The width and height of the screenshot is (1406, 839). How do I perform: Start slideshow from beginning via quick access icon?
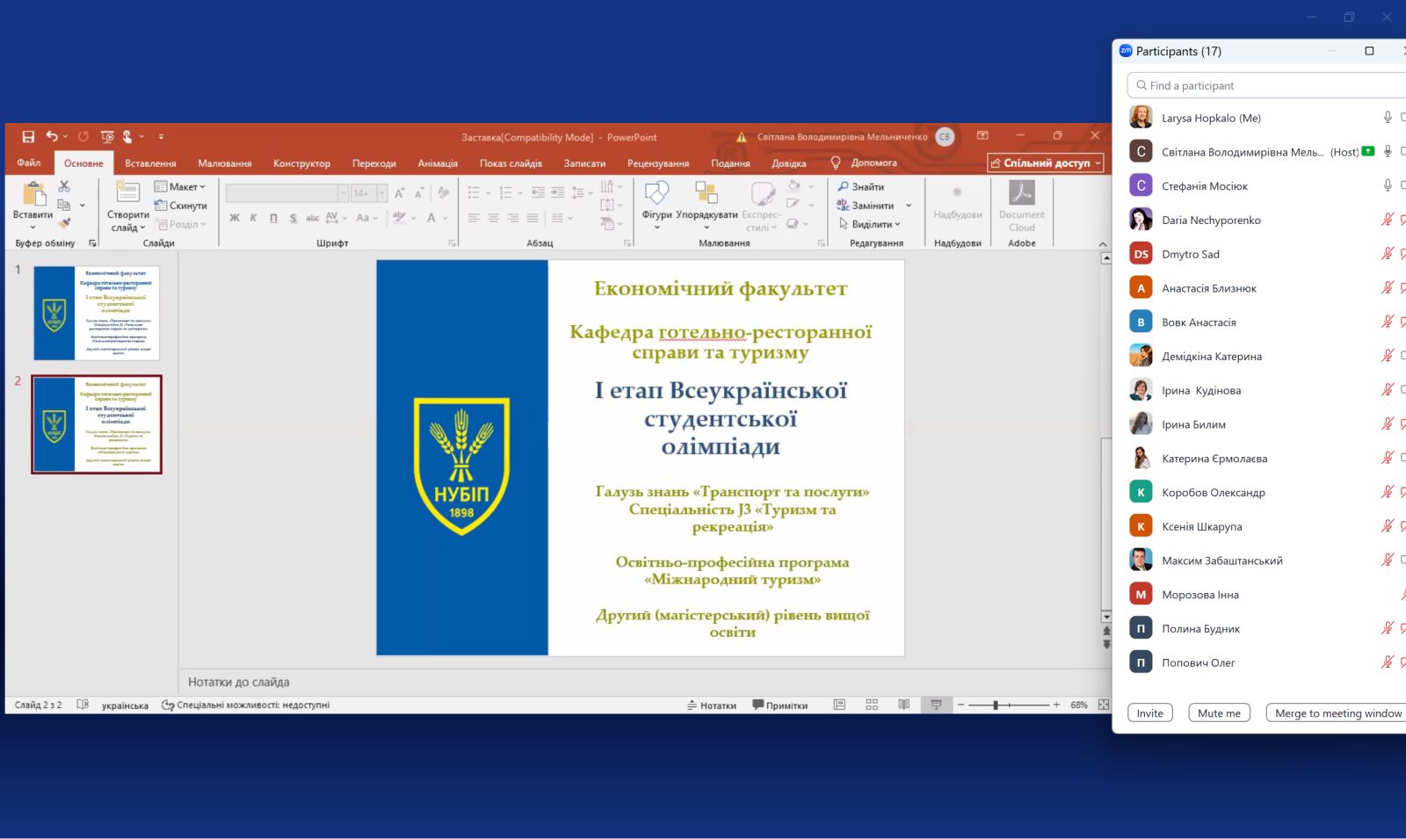[107, 137]
